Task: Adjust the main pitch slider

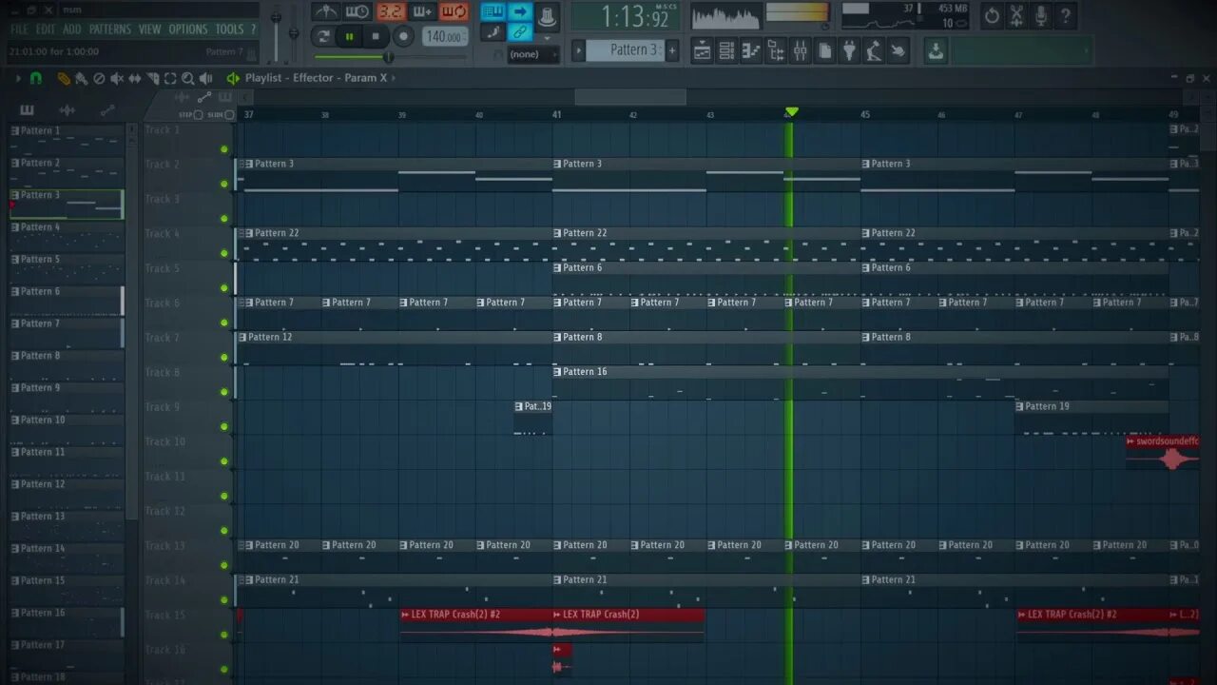Action: (294, 31)
